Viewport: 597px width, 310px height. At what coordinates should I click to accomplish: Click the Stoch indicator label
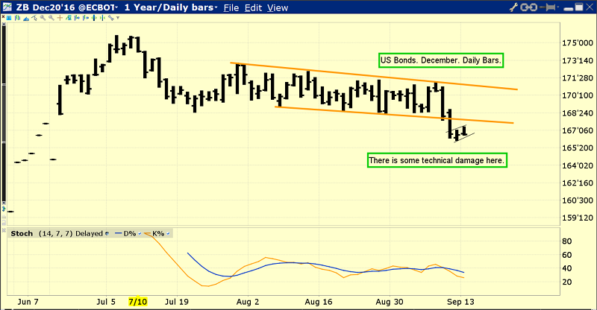point(22,233)
